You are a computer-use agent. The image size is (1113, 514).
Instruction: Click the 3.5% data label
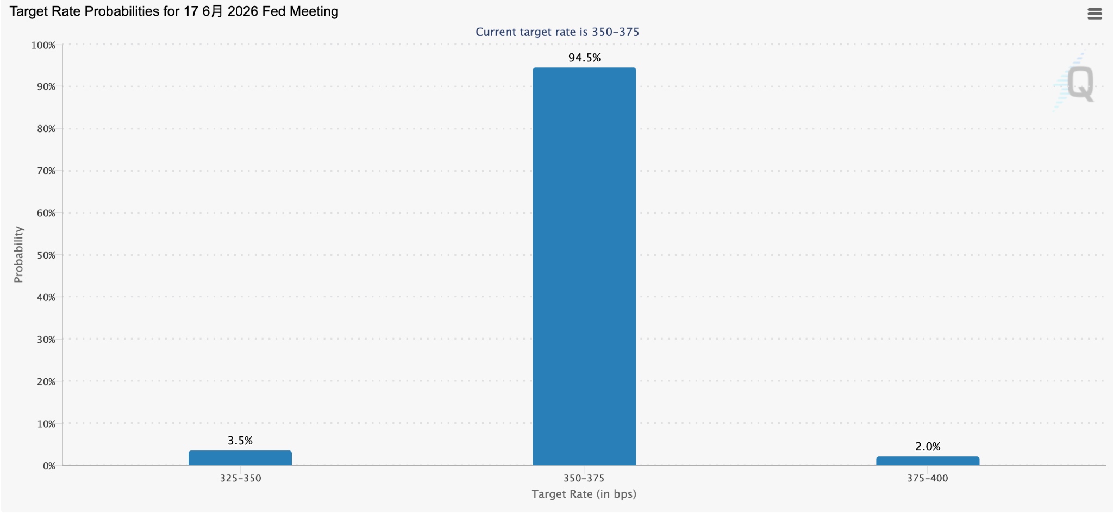click(240, 441)
